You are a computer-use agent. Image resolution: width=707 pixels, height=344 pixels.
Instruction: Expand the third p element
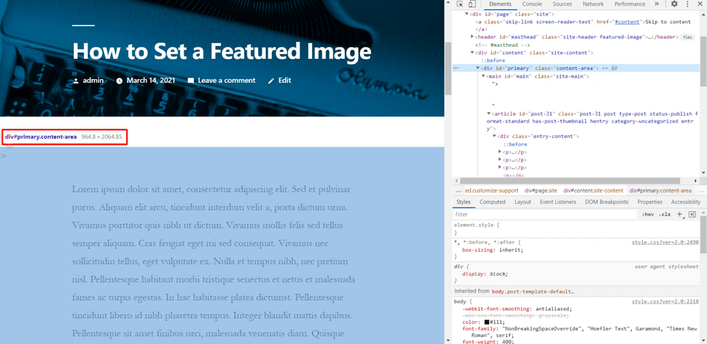(x=500, y=167)
